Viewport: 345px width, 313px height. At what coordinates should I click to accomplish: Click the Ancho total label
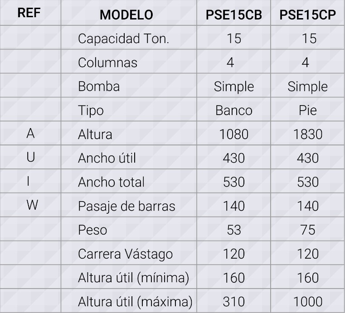[x=111, y=182]
